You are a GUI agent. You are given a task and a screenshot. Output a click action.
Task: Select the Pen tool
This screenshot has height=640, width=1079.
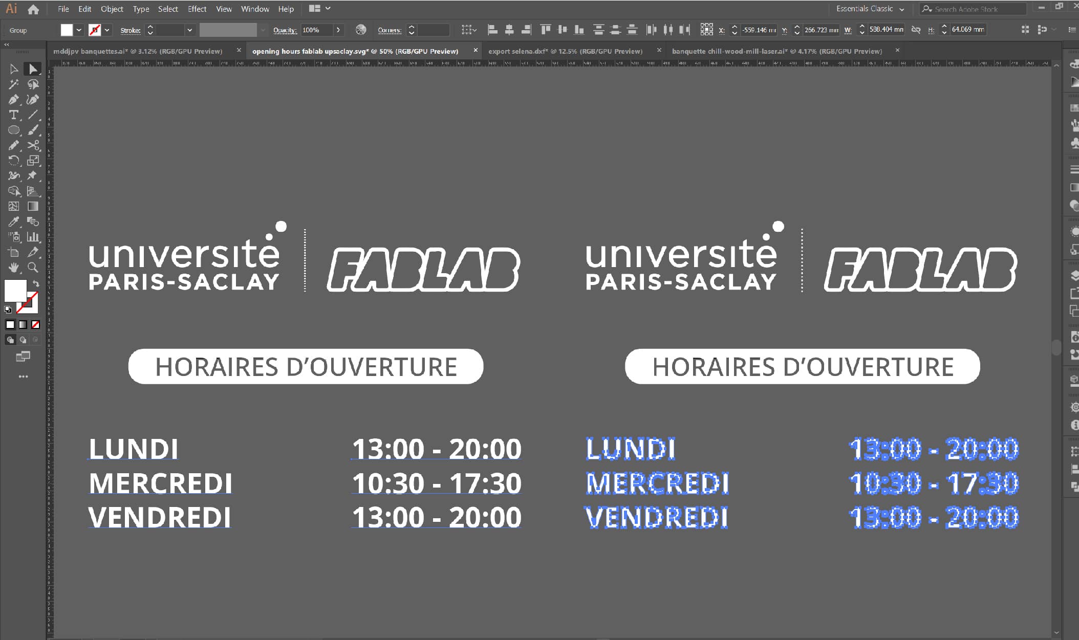(14, 99)
